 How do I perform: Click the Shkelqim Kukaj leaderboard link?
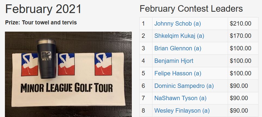[179, 36]
